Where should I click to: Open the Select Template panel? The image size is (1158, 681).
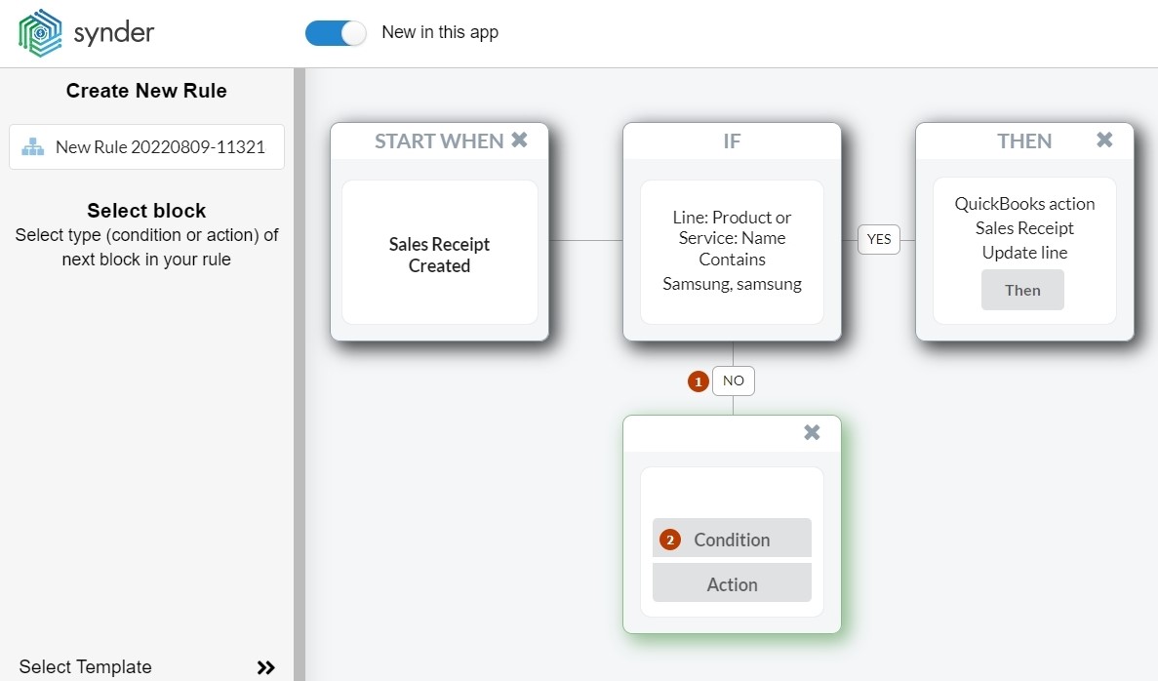pyautogui.click(x=86, y=667)
